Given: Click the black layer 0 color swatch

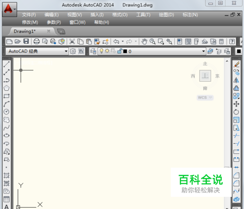Looking at the screenshot, I should coord(125,52).
